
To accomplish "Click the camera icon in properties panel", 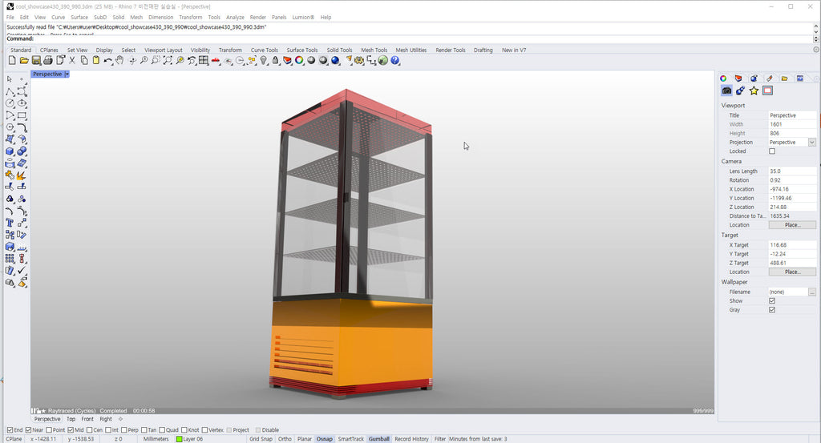I will tap(726, 91).
